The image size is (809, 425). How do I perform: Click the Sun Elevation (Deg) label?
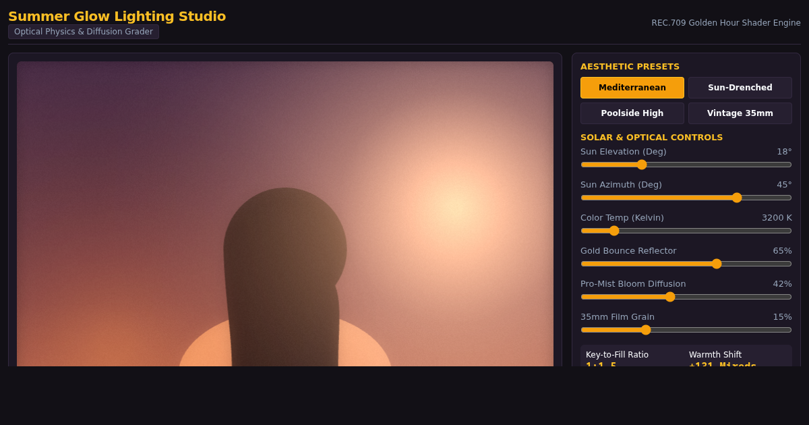623,152
